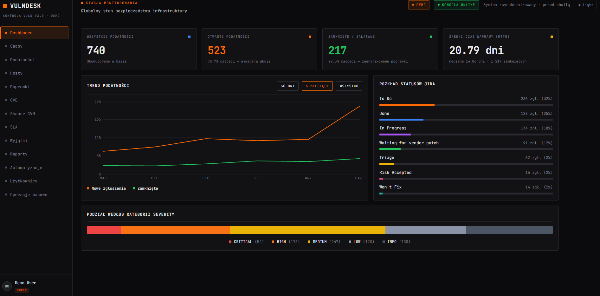
Task: Click the Done status progress bar
Action: click(x=466, y=120)
